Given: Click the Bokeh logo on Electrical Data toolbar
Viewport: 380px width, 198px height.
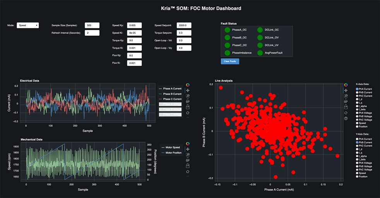Looking at the screenshot, I should pos(188,85).
